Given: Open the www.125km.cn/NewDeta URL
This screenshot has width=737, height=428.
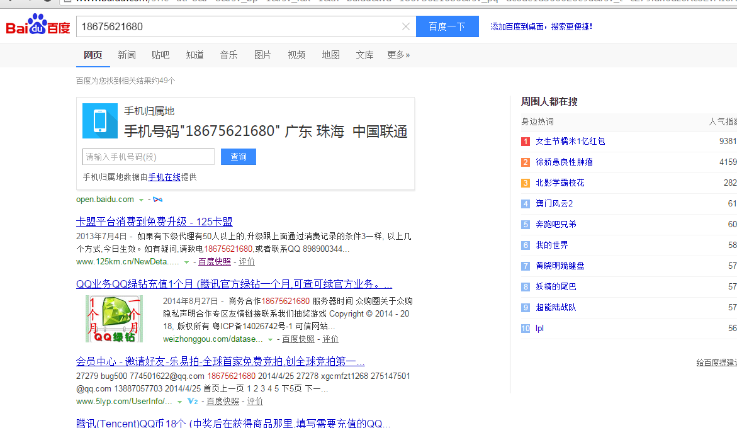Looking at the screenshot, I should [127, 262].
